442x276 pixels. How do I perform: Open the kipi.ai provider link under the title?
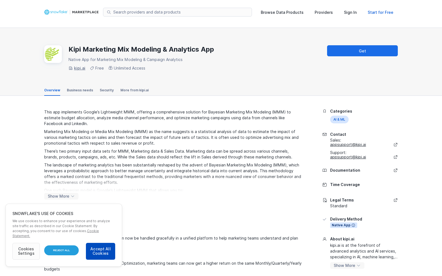[80, 68]
